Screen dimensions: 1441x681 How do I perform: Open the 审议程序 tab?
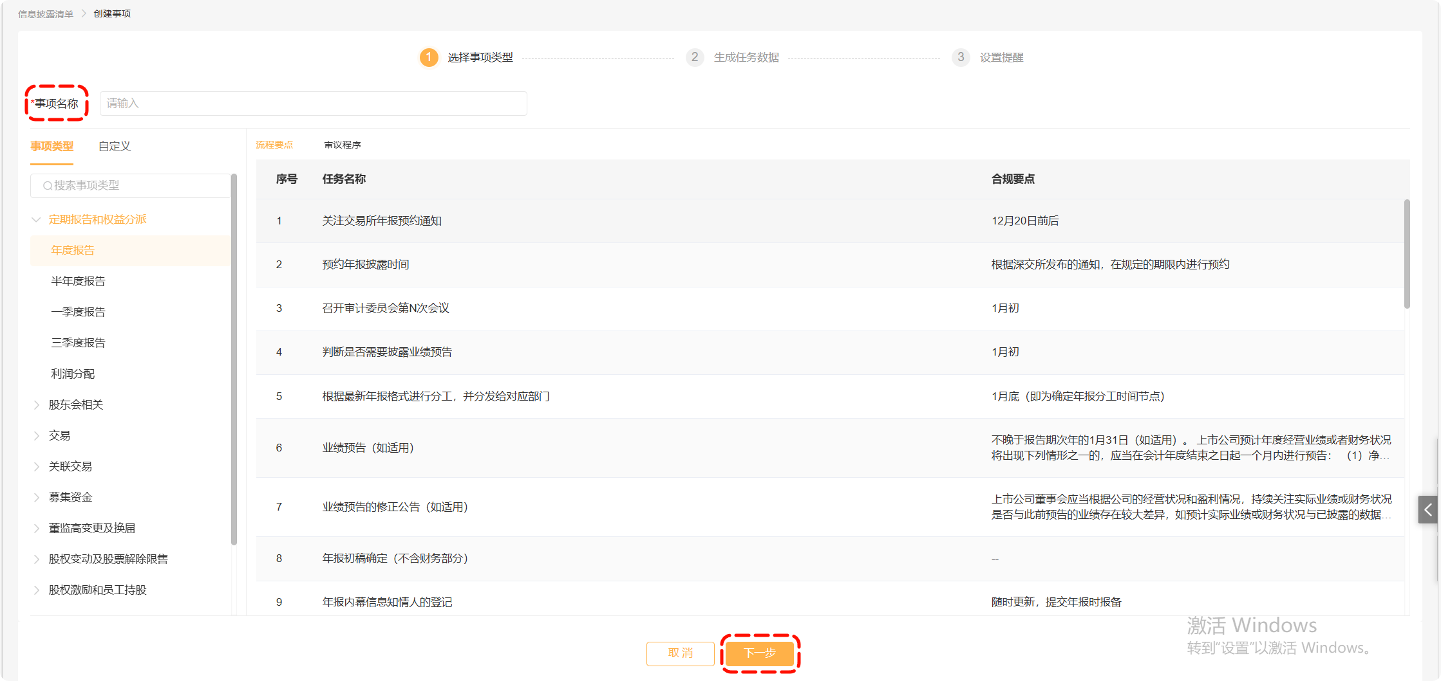pos(343,145)
